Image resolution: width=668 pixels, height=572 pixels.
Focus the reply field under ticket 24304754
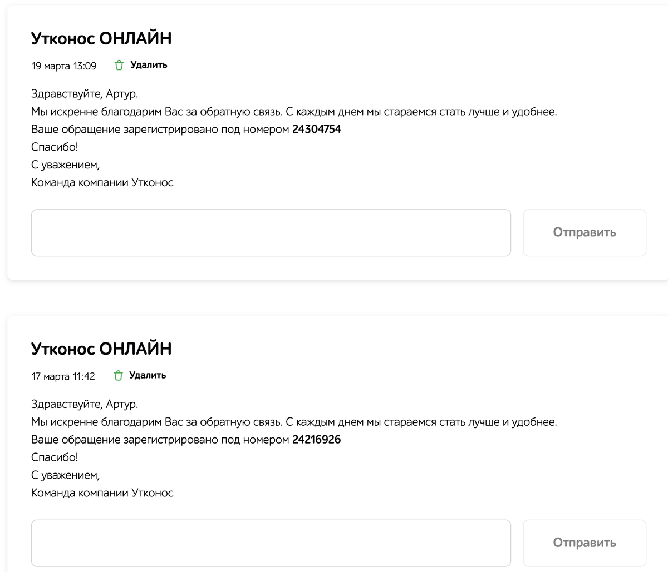[x=271, y=233]
